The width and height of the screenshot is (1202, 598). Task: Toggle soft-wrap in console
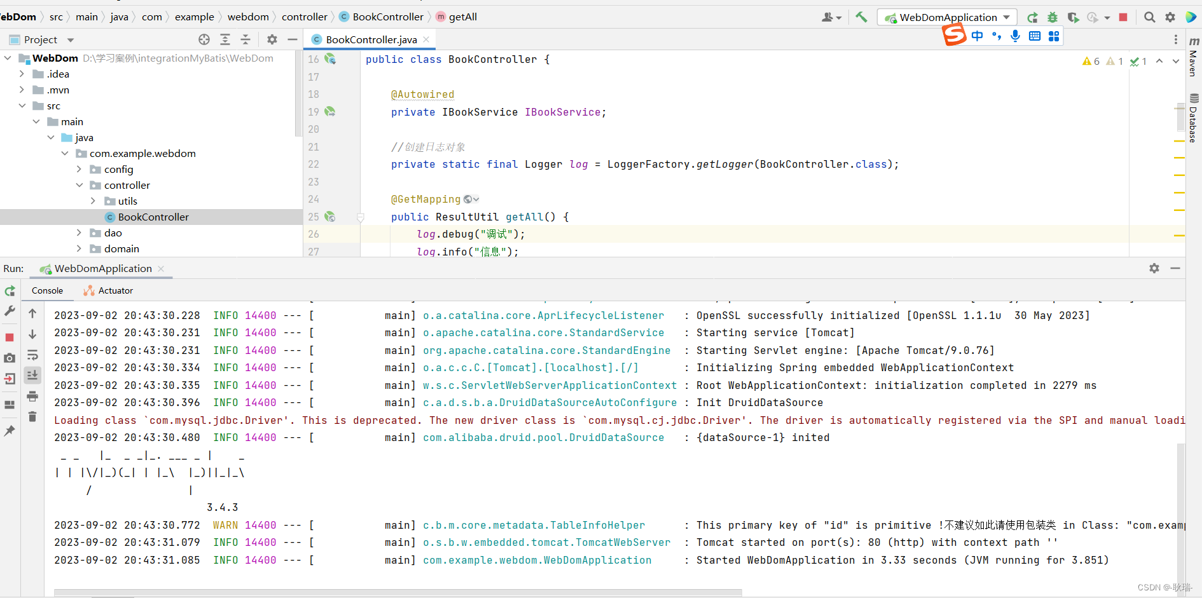tap(32, 355)
